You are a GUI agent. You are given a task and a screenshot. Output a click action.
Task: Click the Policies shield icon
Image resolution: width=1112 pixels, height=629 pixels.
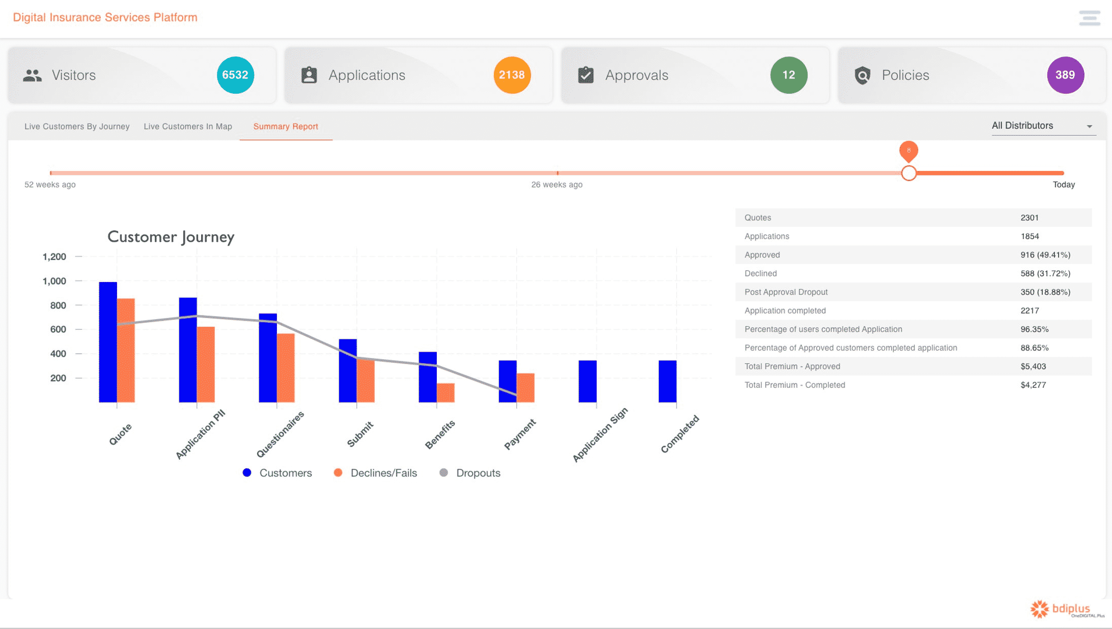click(863, 75)
